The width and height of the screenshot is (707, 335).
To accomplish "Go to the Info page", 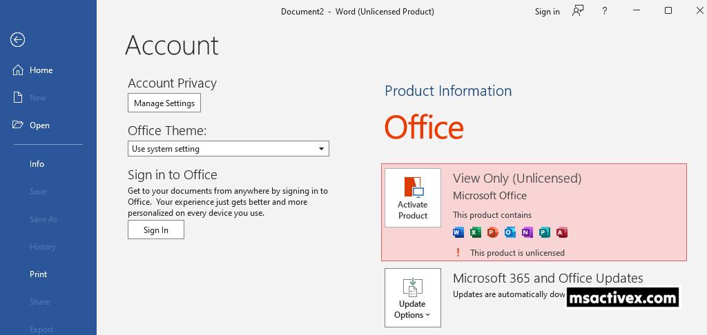I will (x=37, y=164).
